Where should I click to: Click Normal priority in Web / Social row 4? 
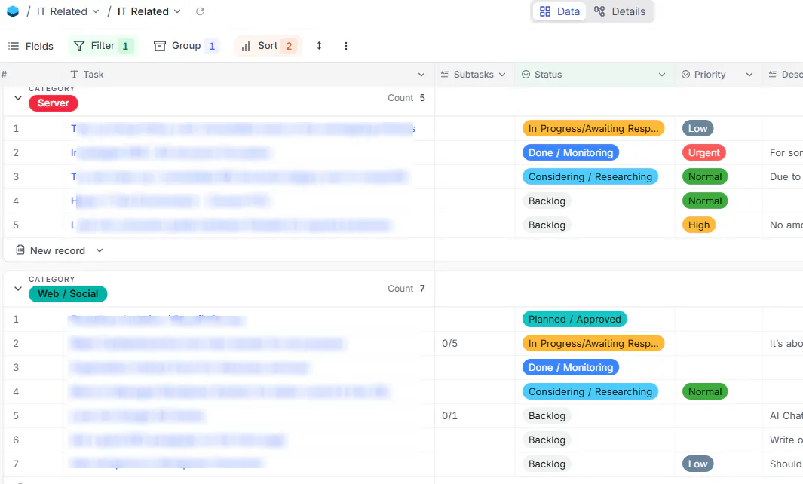pyautogui.click(x=705, y=391)
